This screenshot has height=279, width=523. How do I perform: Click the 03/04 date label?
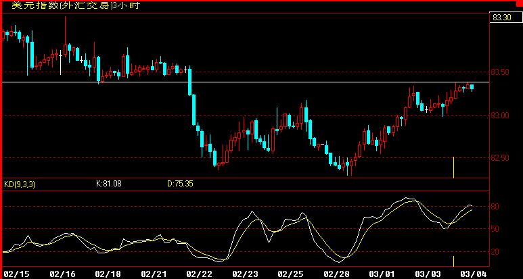tap(474, 274)
